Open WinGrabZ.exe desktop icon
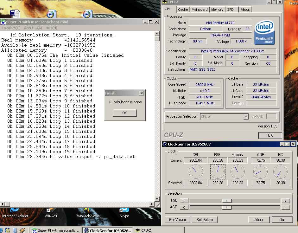This screenshot has height=233, width=298. point(88,213)
